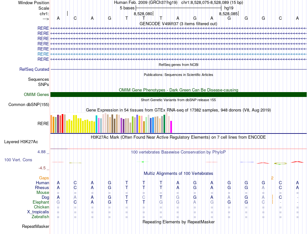This screenshot has width=307, height=234.
Task: Click the magenta bar in GTEx expression chart
Action: pos(171,127)
